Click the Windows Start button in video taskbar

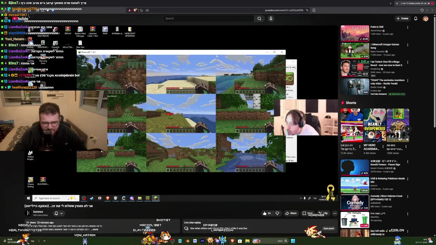[x=29, y=198]
